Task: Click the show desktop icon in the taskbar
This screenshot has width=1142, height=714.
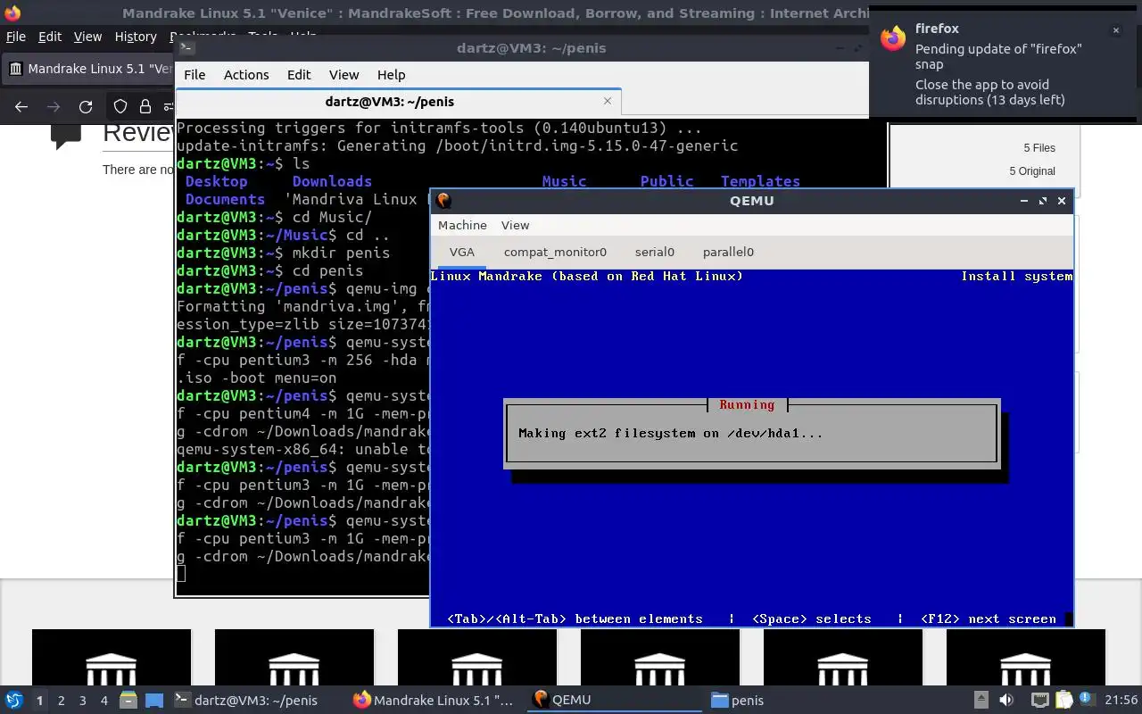Action: pyautogui.click(x=154, y=701)
